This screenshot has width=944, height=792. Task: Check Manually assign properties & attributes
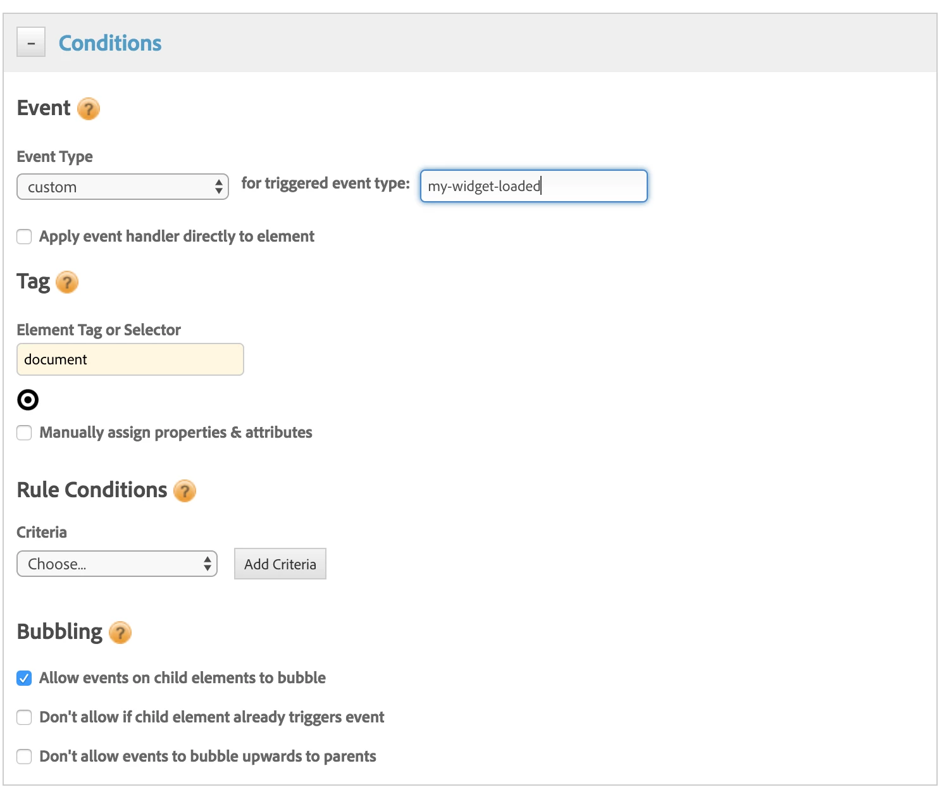(24, 433)
